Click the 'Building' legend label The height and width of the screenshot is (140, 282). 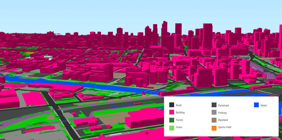pos(180,113)
